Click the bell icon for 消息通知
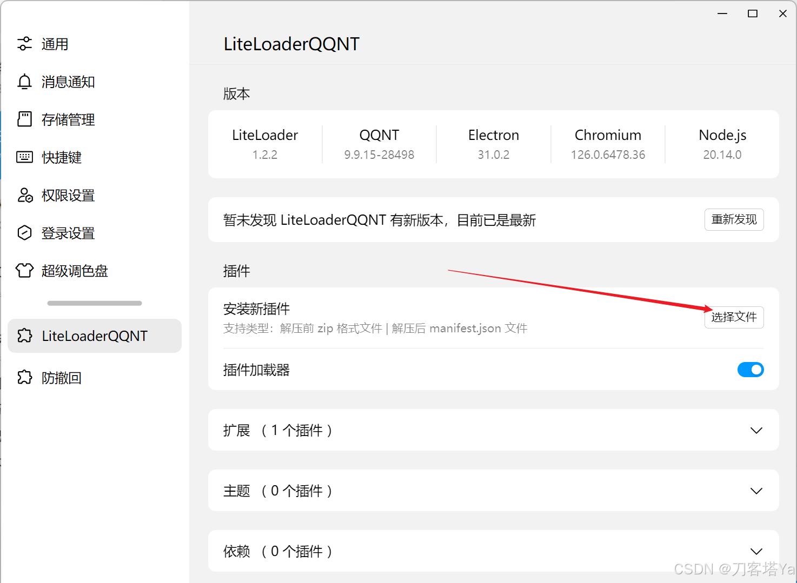Screen dimensions: 797x583 pyautogui.click(x=24, y=82)
